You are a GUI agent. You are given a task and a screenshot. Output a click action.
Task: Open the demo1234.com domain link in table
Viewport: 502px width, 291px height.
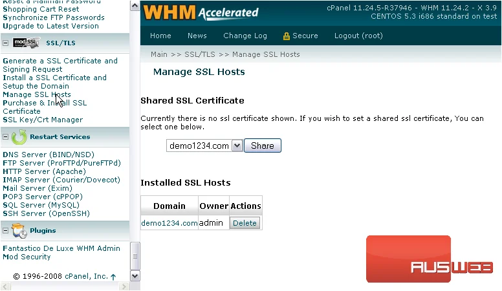[169, 223]
